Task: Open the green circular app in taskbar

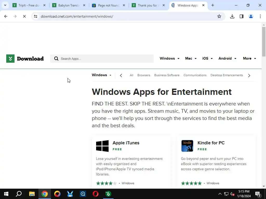Action: click(x=108, y=194)
